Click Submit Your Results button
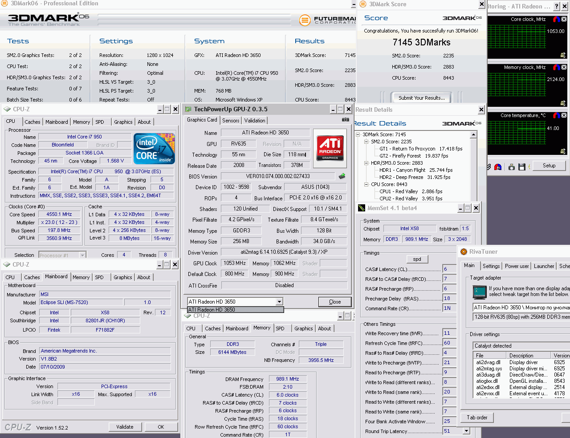Screen dimensions: 570x438 click(x=421, y=98)
